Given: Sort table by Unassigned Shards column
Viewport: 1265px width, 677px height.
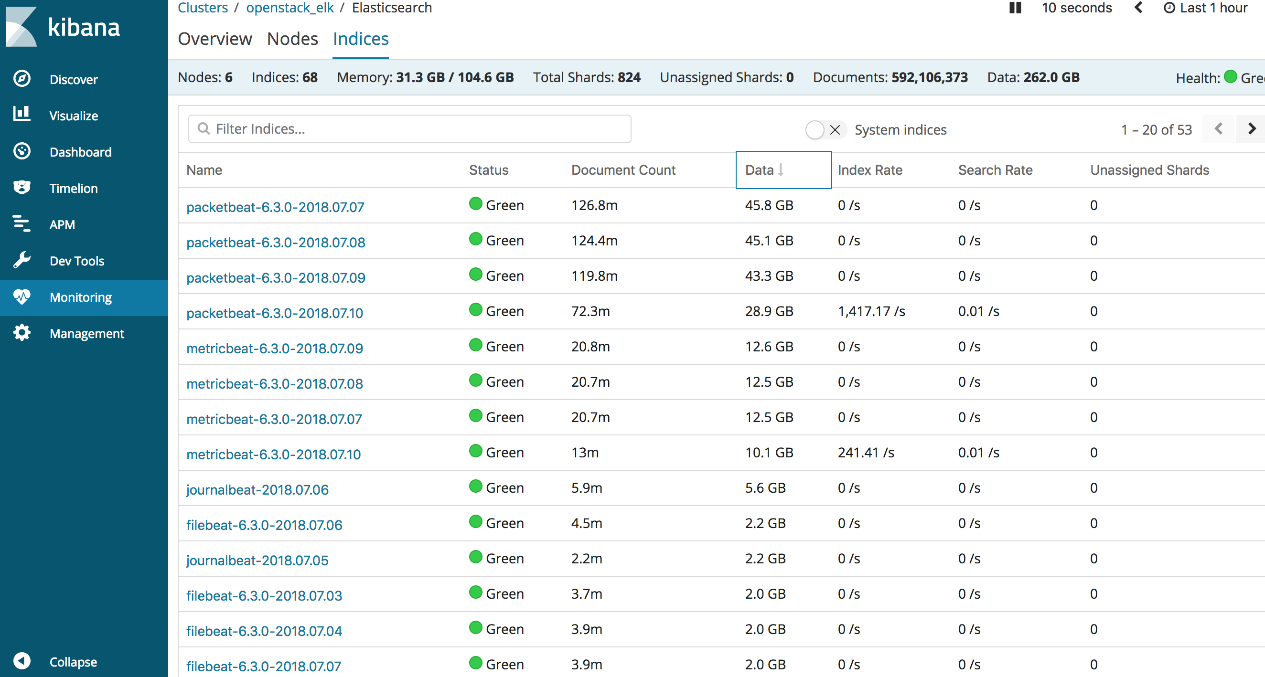Looking at the screenshot, I should coord(1149,170).
